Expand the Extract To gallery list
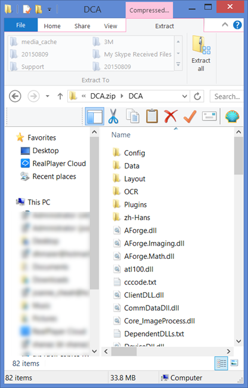The height and width of the screenshot is (388, 248). (178, 65)
